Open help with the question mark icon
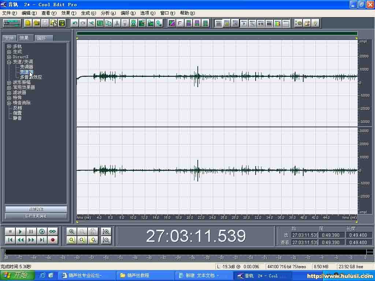 (x=315, y=23)
